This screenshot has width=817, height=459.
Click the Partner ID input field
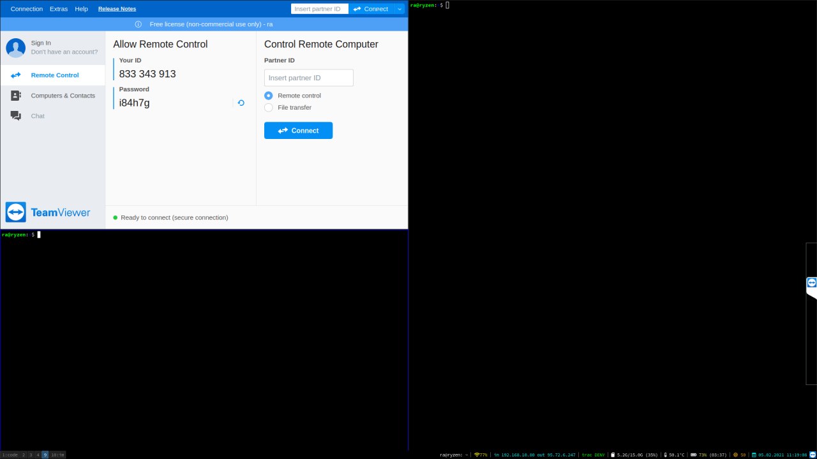coord(309,78)
